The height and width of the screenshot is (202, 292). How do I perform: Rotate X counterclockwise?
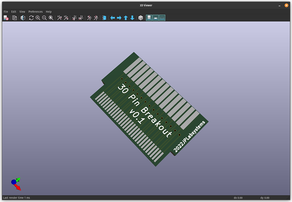click(x=66, y=18)
